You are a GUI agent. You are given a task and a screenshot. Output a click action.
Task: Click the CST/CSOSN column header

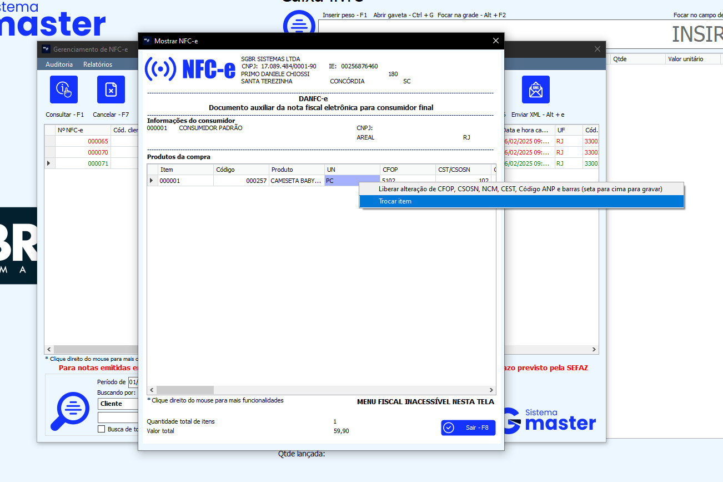463,170
